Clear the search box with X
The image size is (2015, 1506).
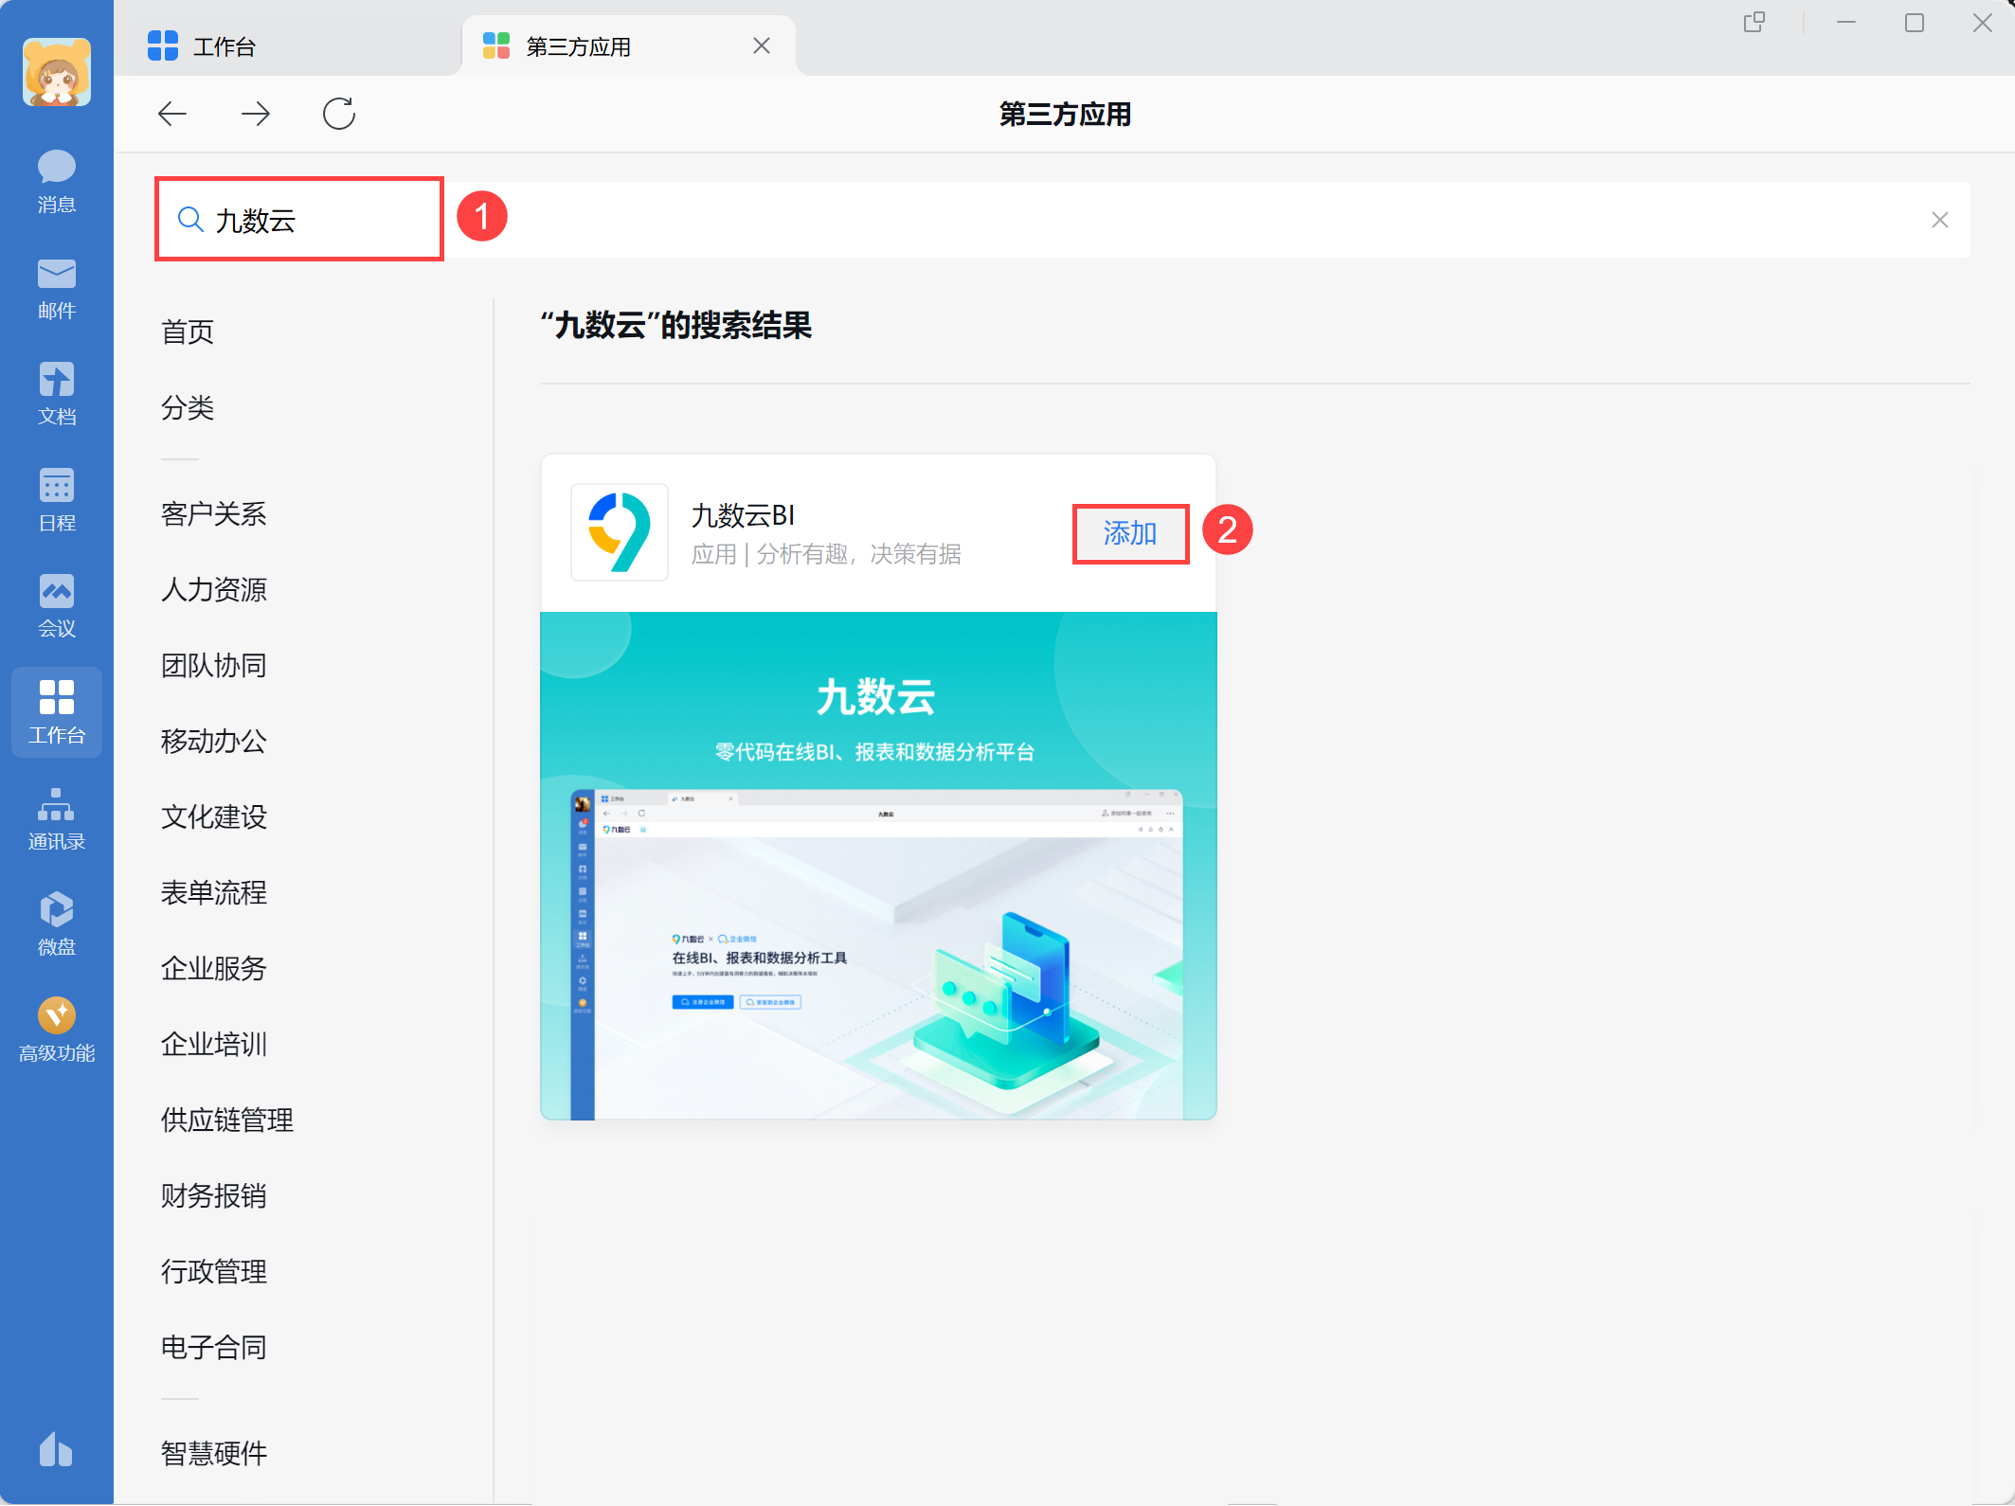1939,220
